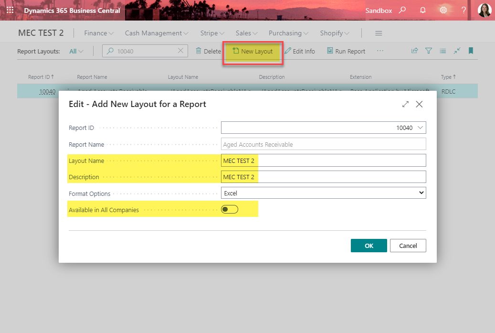The height and width of the screenshot is (333, 495).
Task: Expand the Shopify menu
Action: coord(335,33)
